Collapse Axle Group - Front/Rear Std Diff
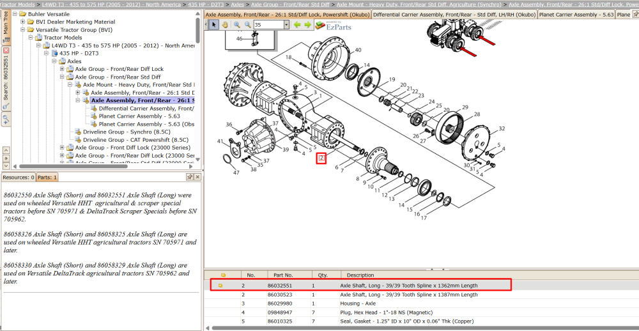The image size is (639, 331). click(62, 77)
